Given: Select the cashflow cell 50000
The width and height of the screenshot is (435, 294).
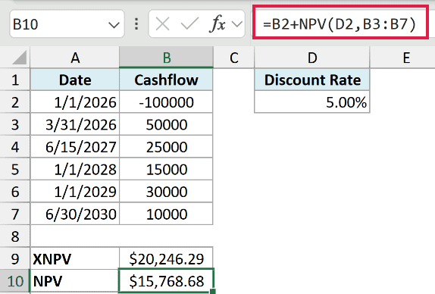Looking at the screenshot, I should click(x=166, y=124).
